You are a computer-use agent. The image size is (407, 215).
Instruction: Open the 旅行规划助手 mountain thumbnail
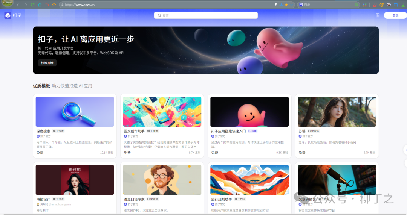tap(249, 180)
